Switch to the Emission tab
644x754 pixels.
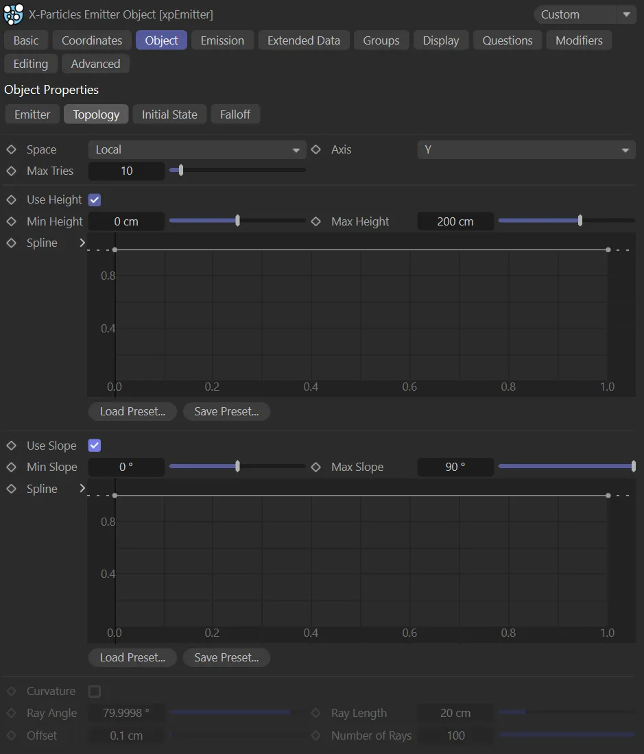[x=222, y=40]
